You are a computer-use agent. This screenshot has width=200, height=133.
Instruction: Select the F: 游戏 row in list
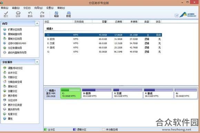pos(103,47)
